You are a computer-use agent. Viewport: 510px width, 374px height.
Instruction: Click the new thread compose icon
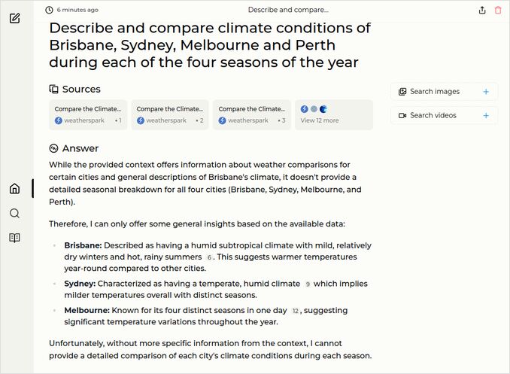pyautogui.click(x=15, y=17)
